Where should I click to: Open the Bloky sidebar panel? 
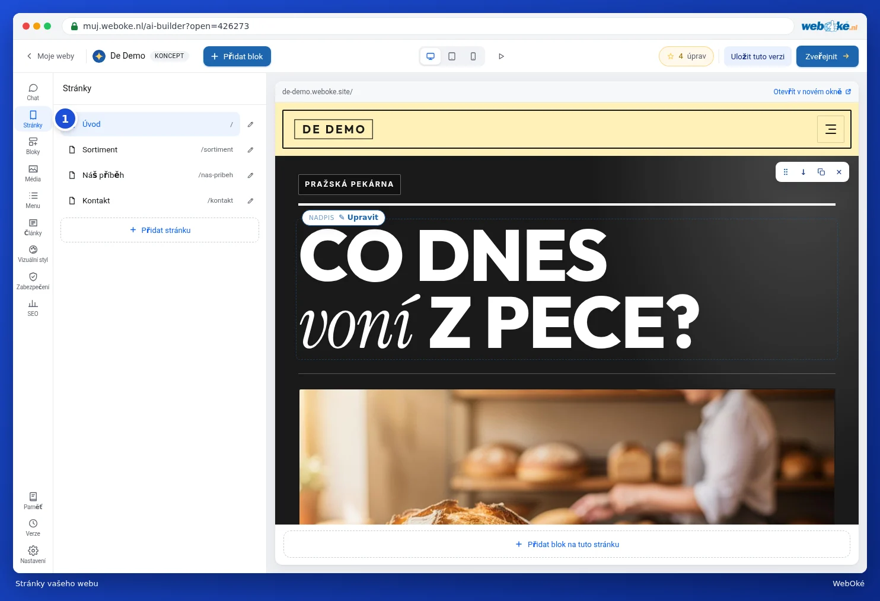point(33,146)
